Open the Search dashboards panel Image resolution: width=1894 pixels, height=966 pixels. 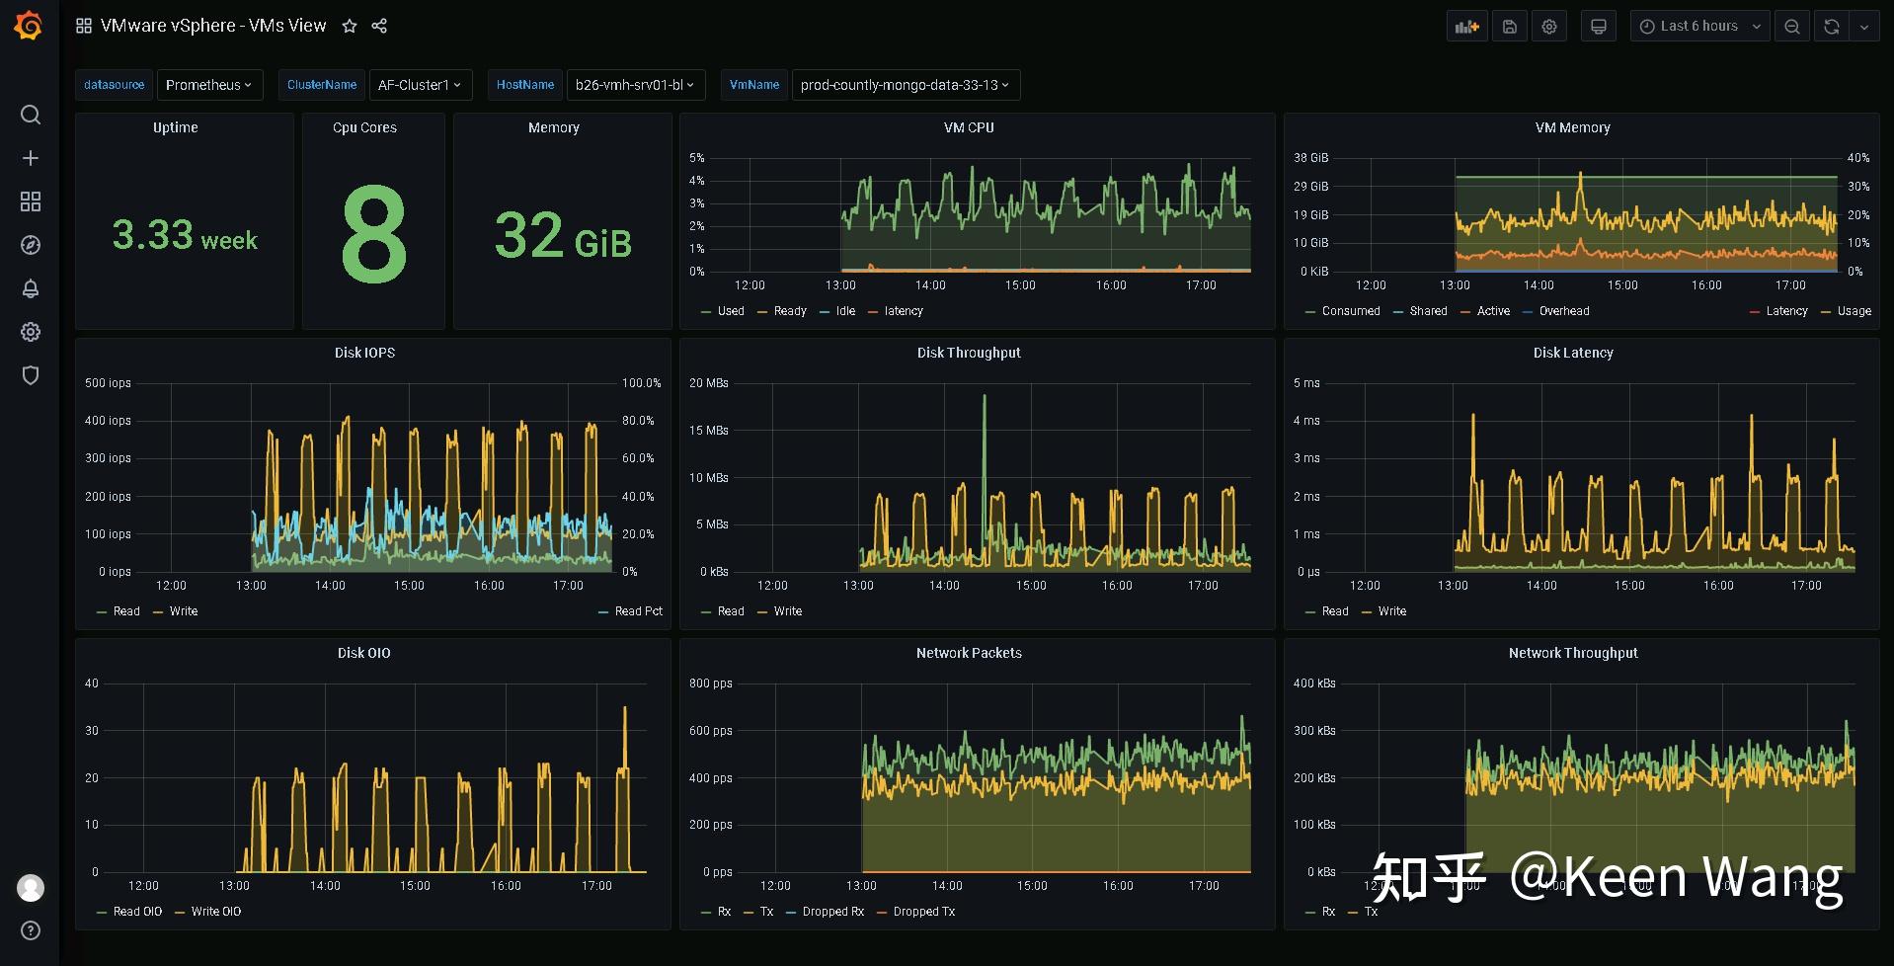point(30,115)
